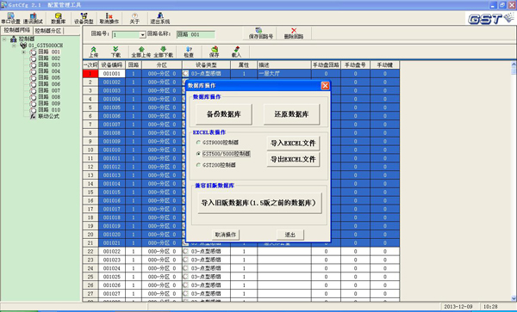Click the 01_GST5000CH controller icon
This screenshot has height=312, width=517.
[x=23, y=46]
